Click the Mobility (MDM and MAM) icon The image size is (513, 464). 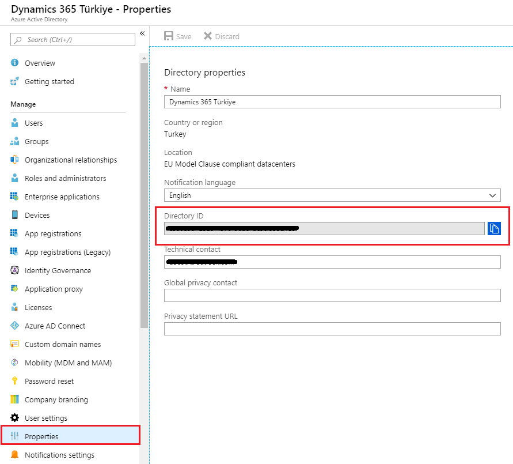coord(15,363)
